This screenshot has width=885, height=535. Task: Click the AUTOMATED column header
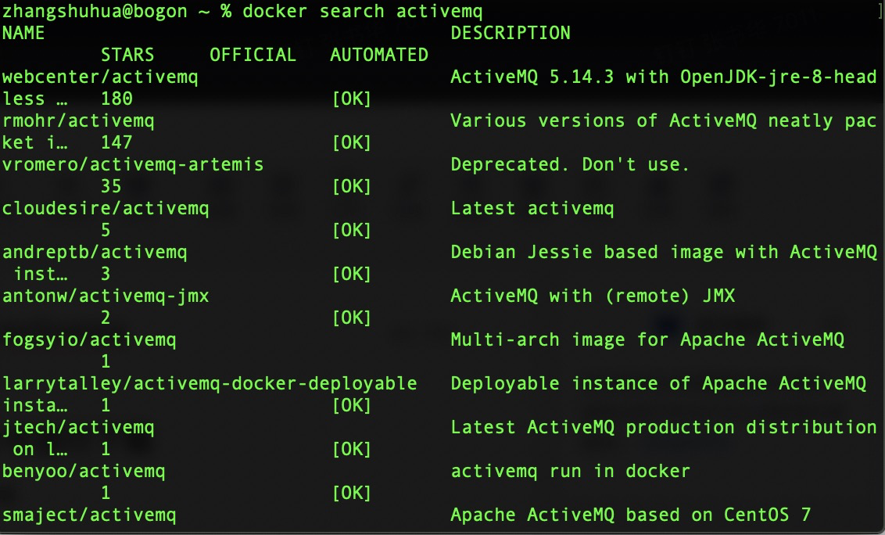(x=378, y=55)
